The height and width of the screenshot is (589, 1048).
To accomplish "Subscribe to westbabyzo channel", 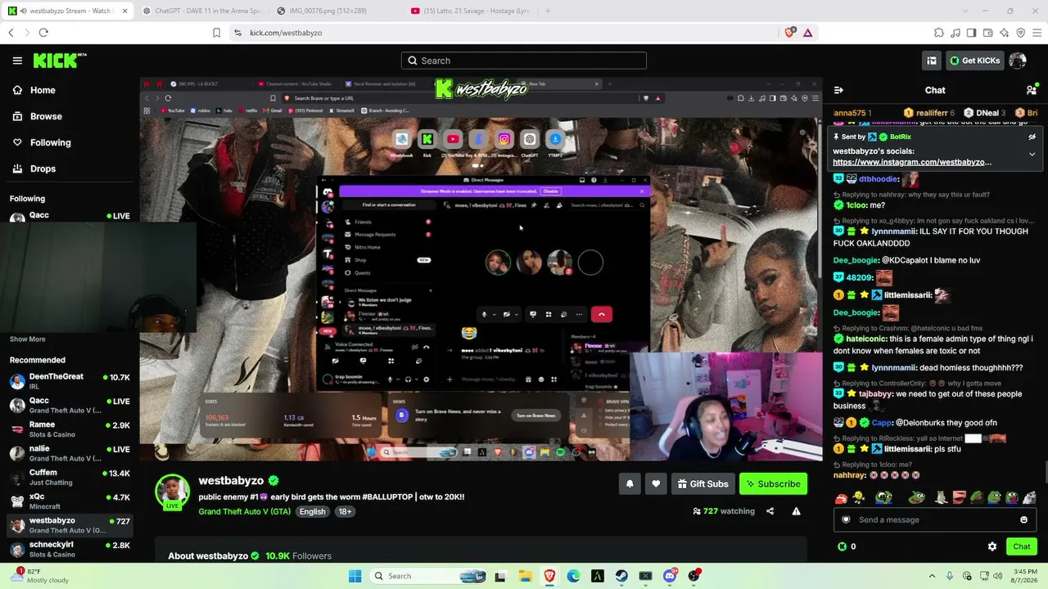I will coord(773,483).
